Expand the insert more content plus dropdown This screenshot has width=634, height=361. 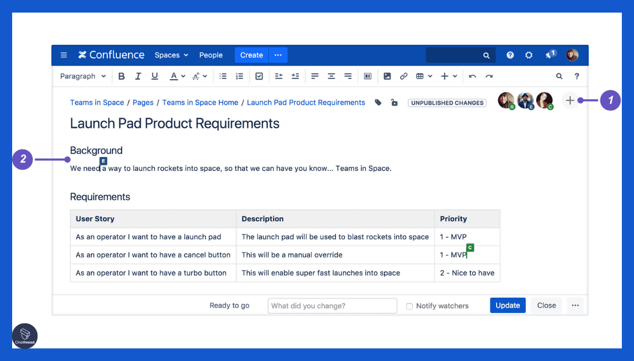449,76
